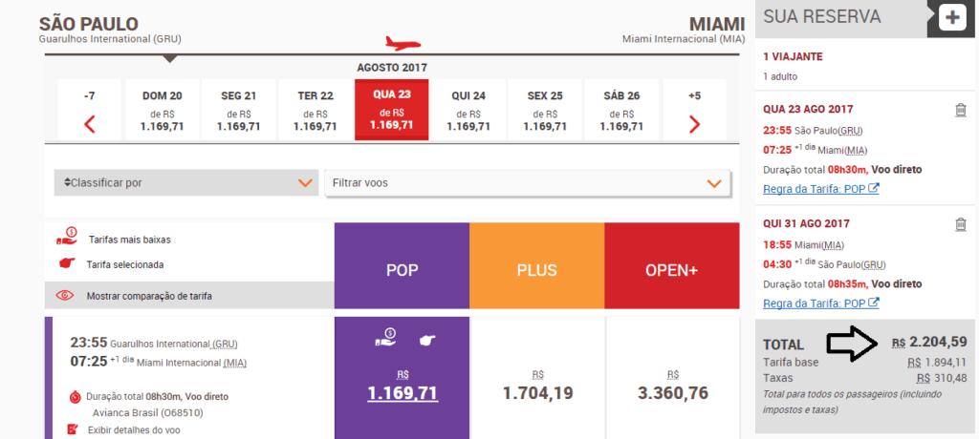Screen dimensions: 979x439
Task: Select the SEG 21 date tab
Action: (238, 110)
